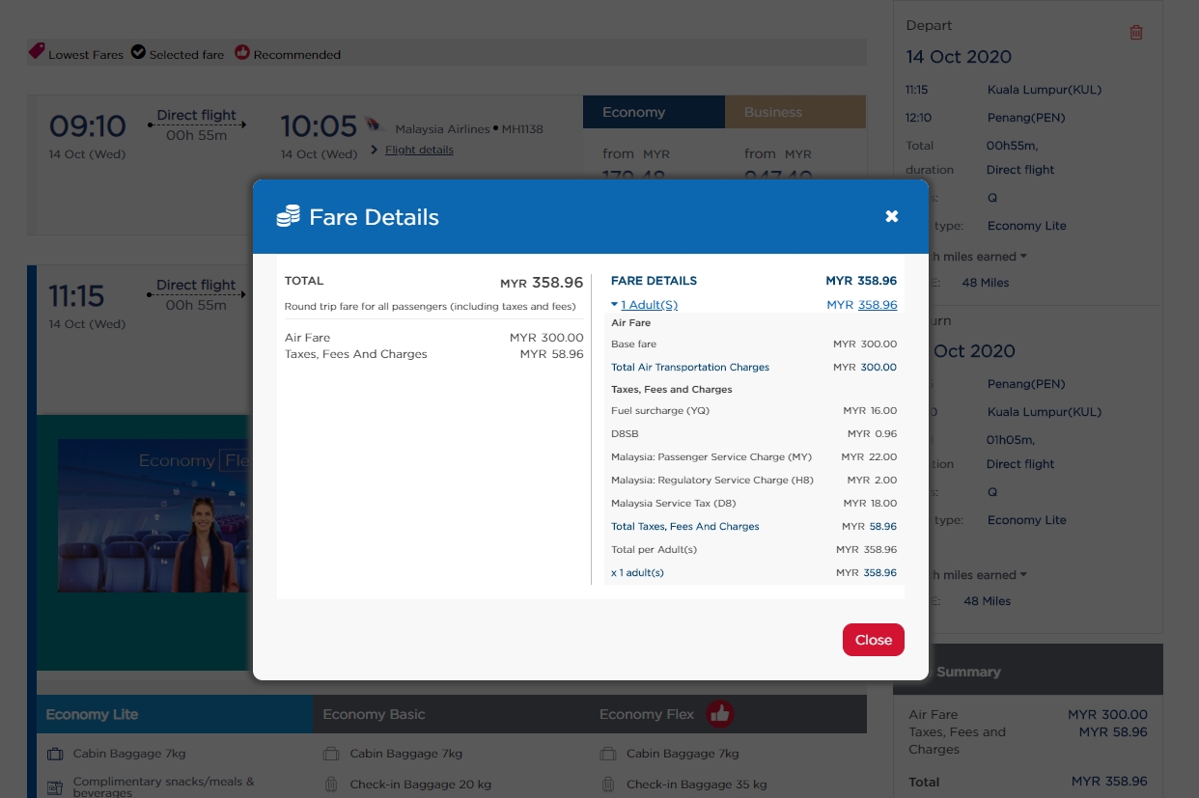This screenshot has height=798, width=1199.
Task: Open Flight details for MH1138
Action: 419,150
